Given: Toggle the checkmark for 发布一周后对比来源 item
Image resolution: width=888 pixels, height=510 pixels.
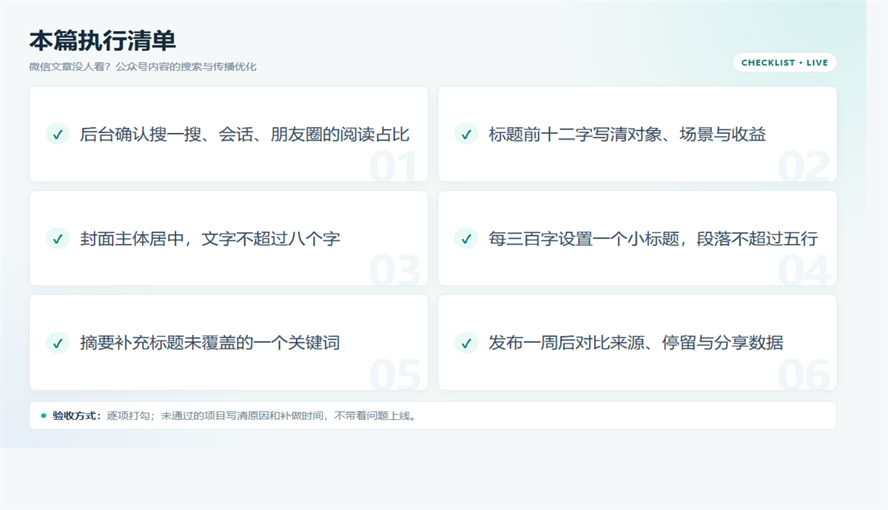Looking at the screenshot, I should tap(465, 342).
